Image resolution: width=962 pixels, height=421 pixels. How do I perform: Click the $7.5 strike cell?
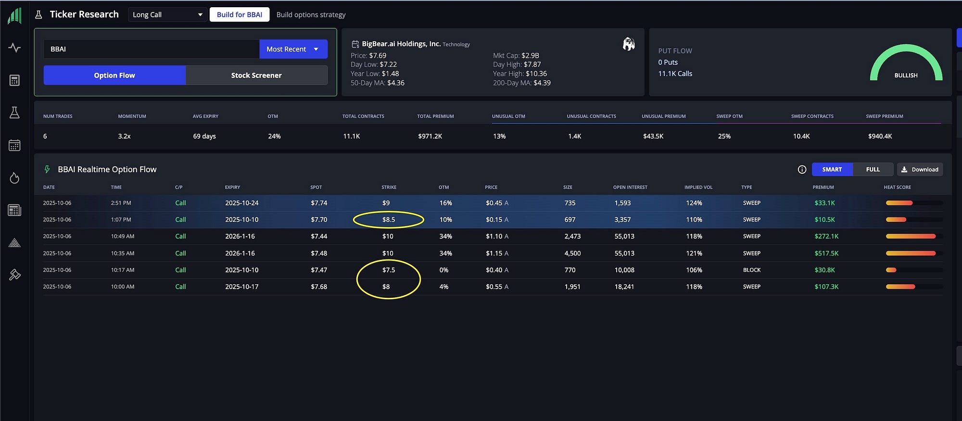(389, 270)
